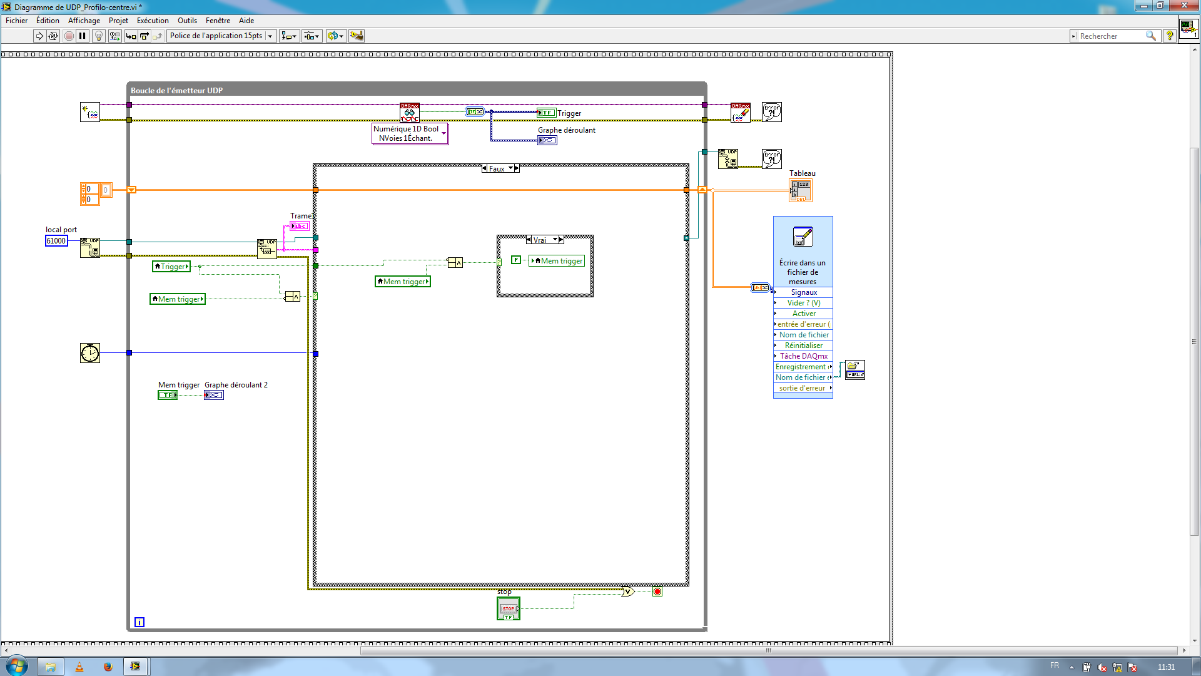Screen dimensions: 1201x676
Task: Open the Reorder objects dropdown
Action: coord(335,36)
